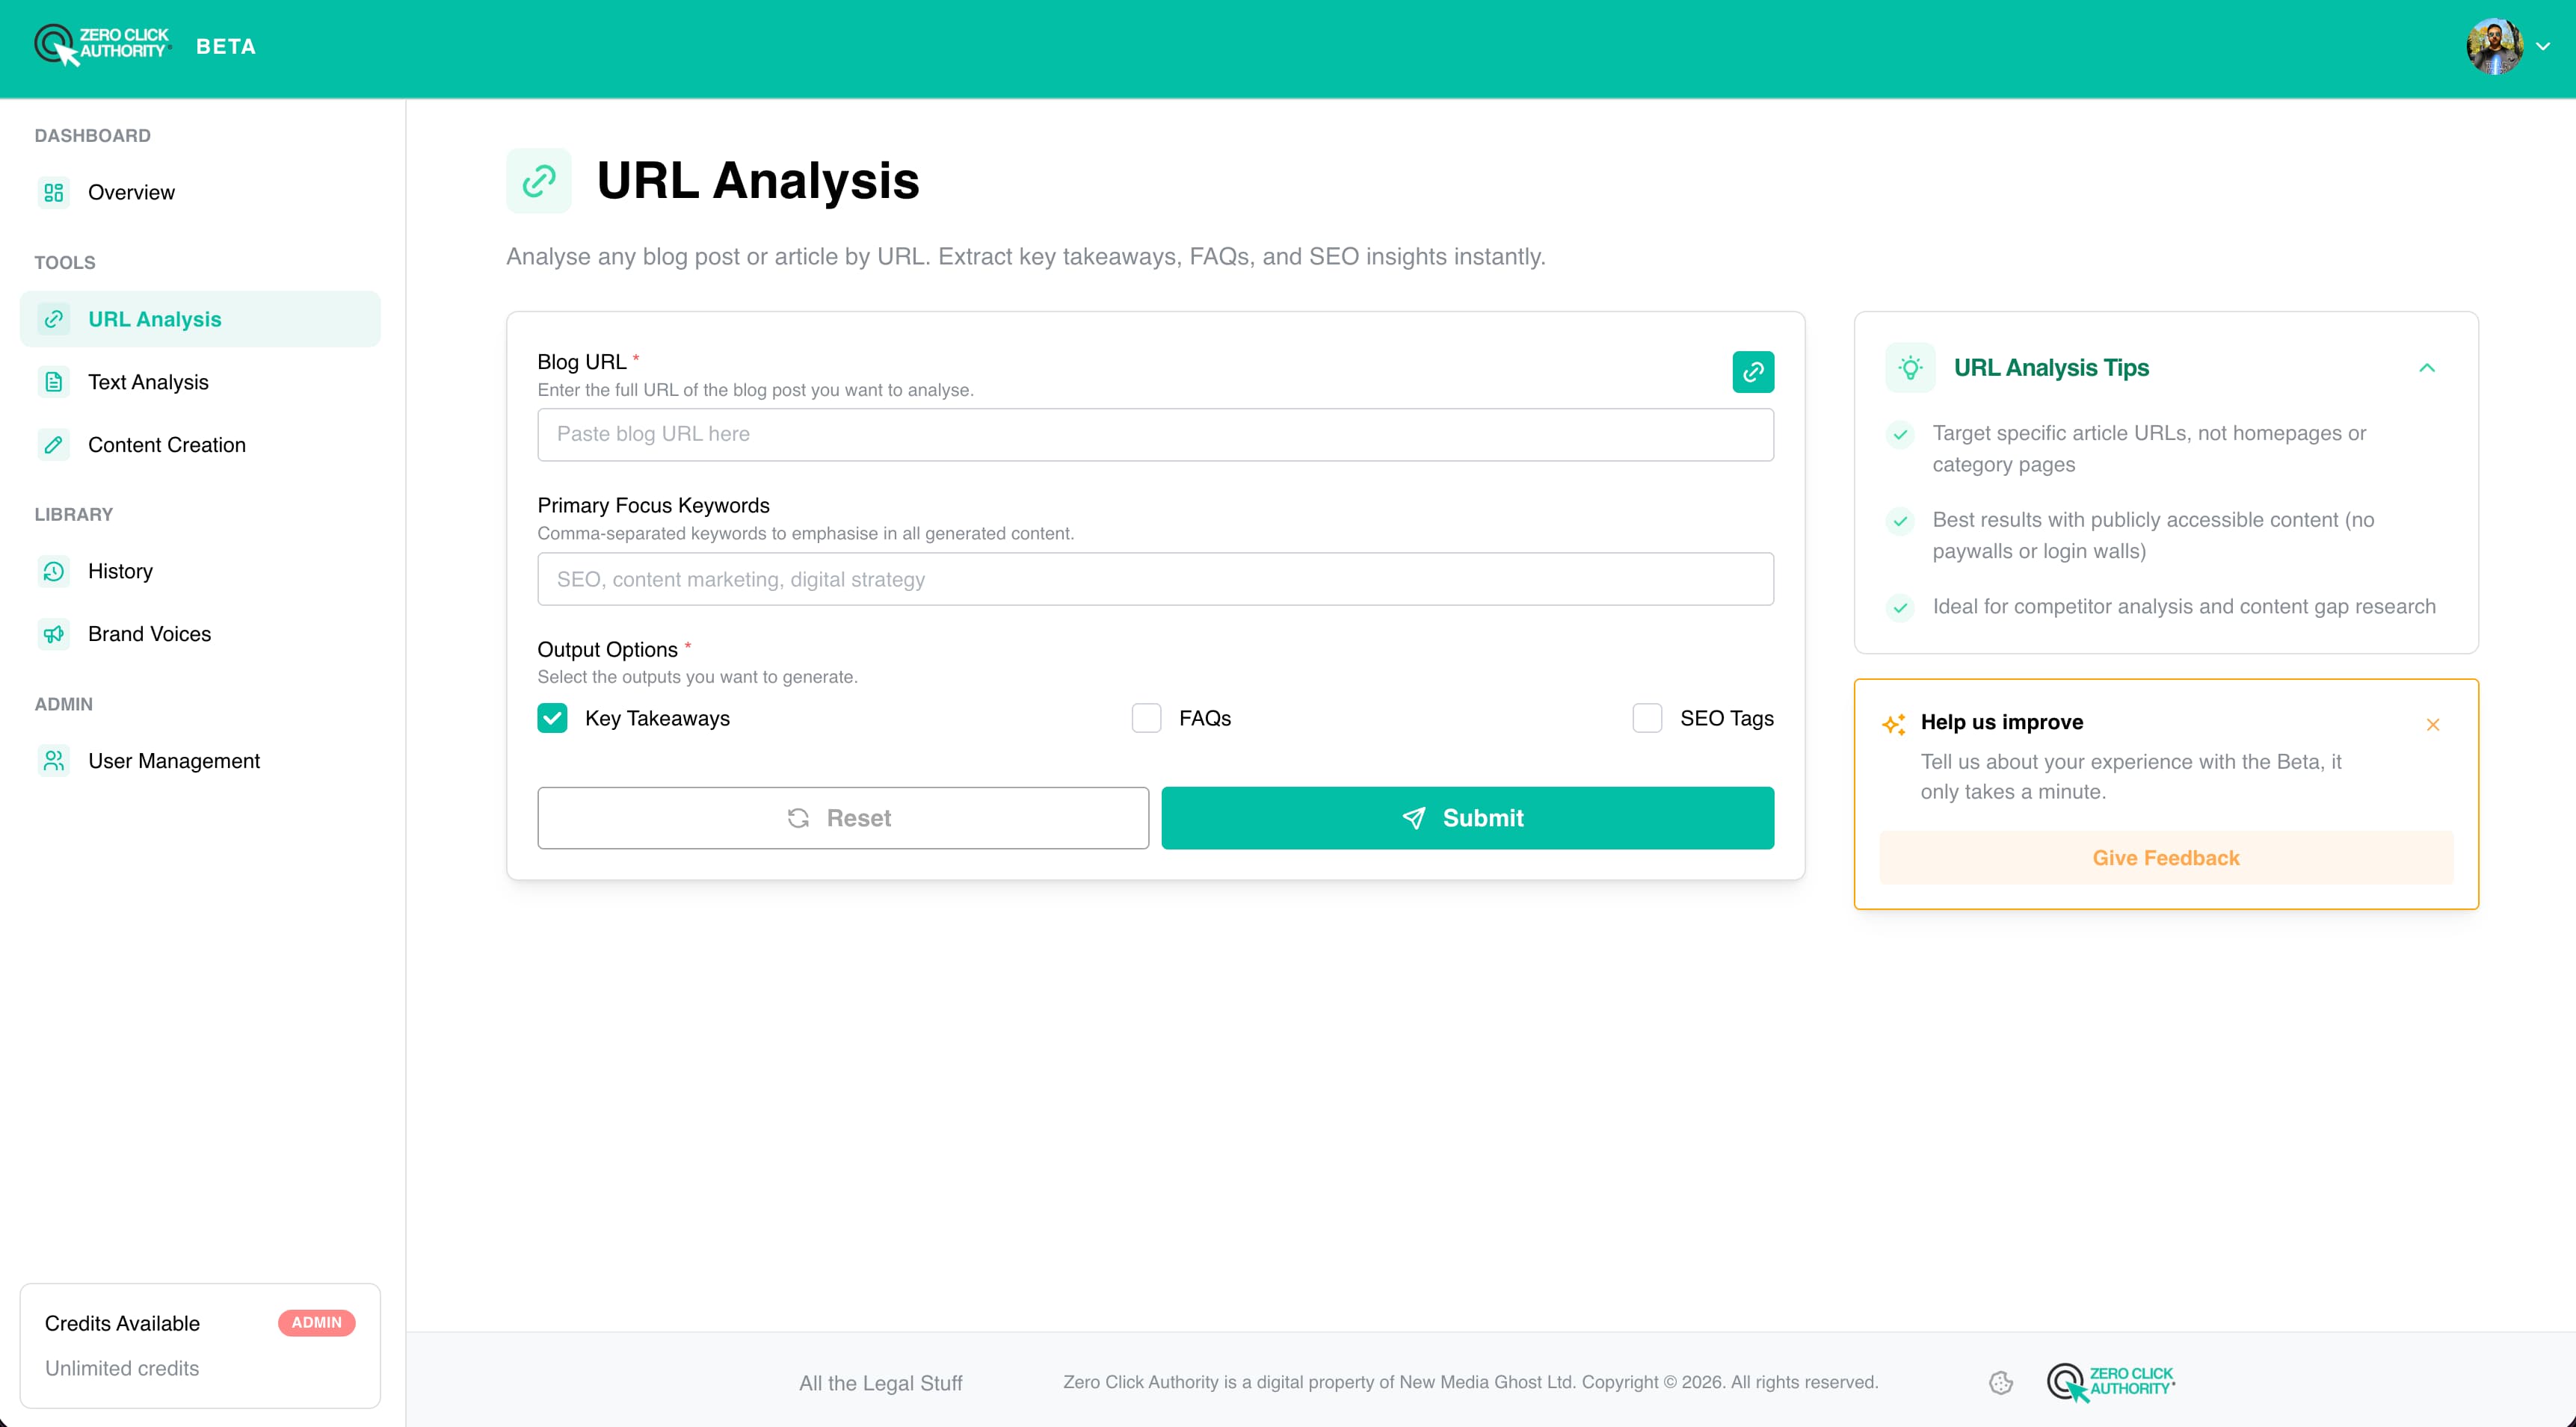Dismiss the Help us improve panel
2576x1427 pixels.
pos(2433,725)
